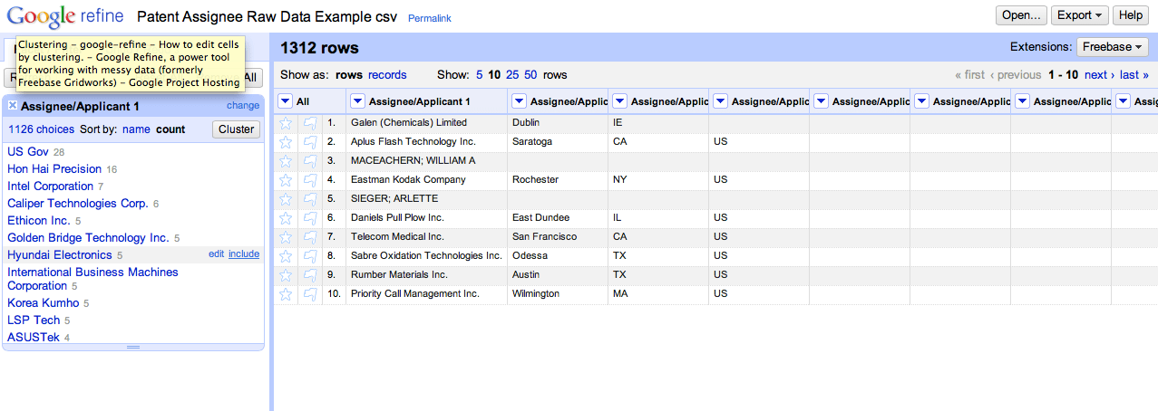Remove the Assignee/Applicant 1 facet
Viewport: 1158px width, 411px height.
13,106
